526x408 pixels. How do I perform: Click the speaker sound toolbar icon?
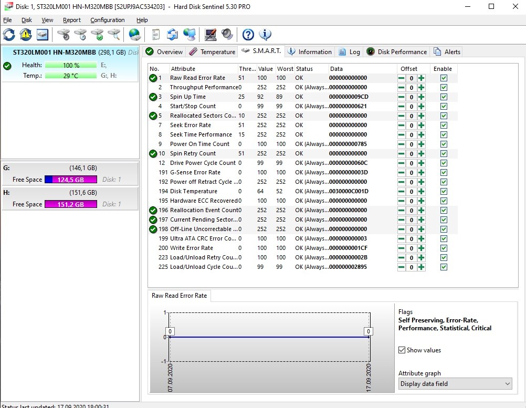pos(227,35)
